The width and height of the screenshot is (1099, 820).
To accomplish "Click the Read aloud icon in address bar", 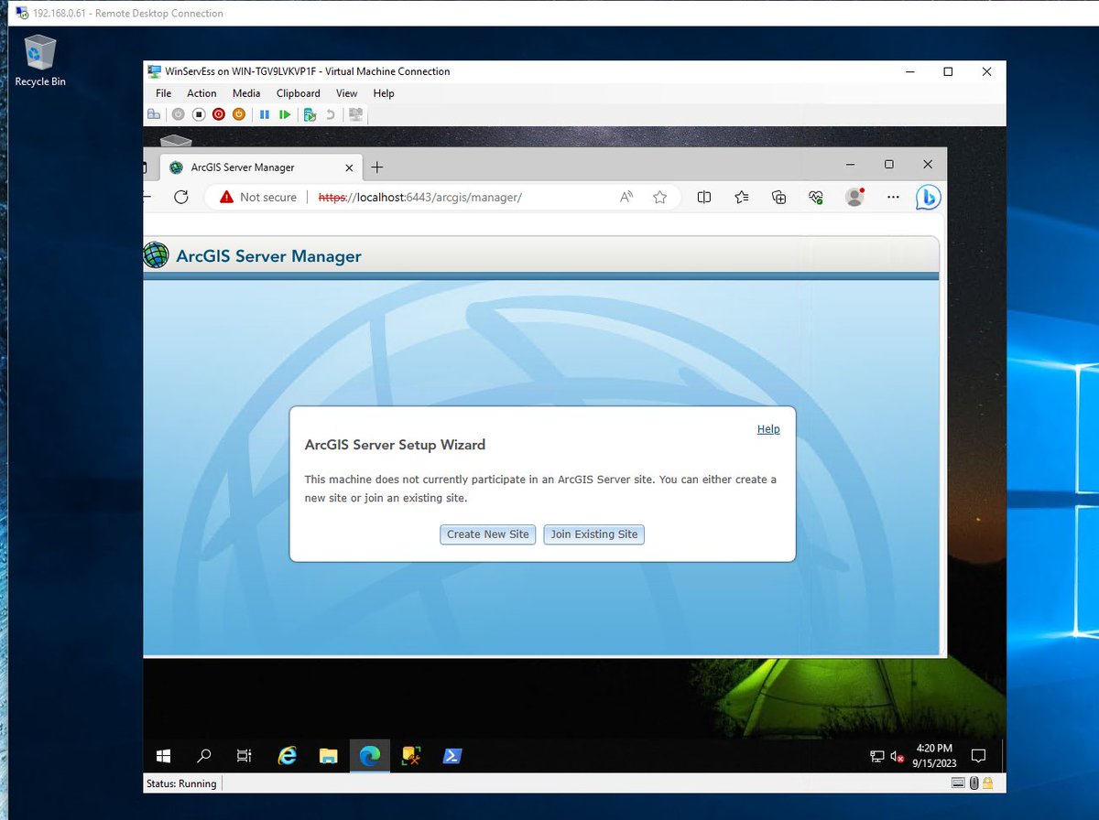I will 626,197.
